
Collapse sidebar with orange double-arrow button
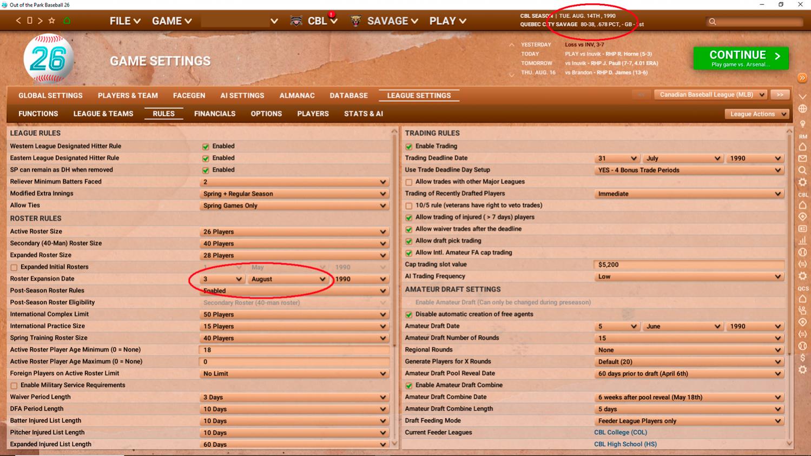pyautogui.click(x=802, y=78)
